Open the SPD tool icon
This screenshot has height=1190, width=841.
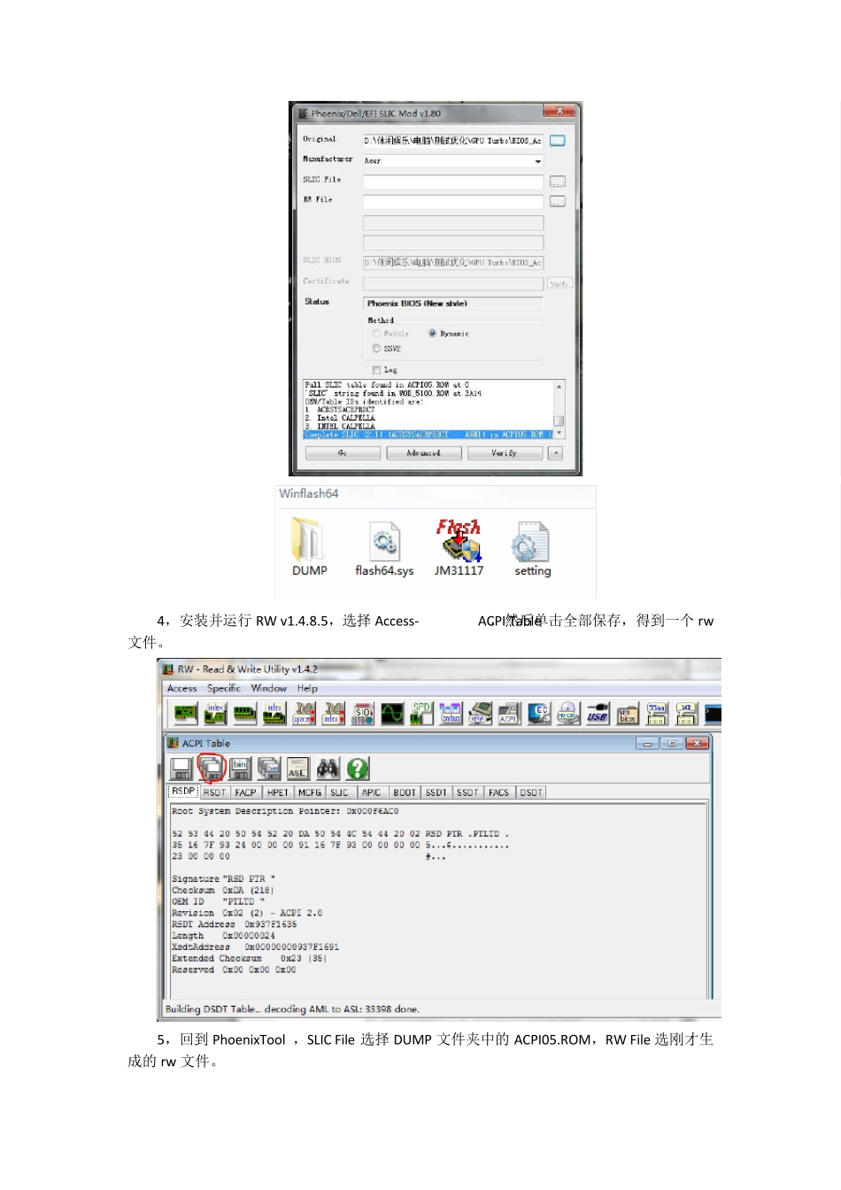(x=421, y=714)
